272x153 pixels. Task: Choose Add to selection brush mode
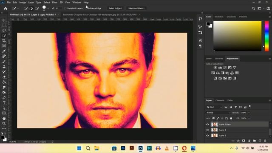(x=31, y=8)
